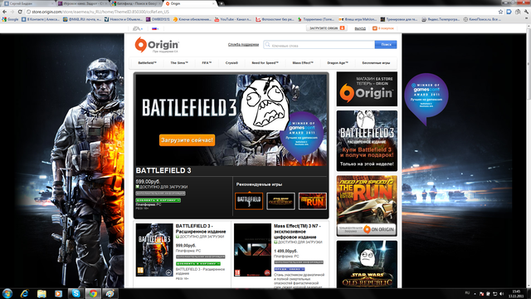The height and width of the screenshot is (299, 531).
Task: Open the Battlefield navigation menu
Action: point(148,63)
